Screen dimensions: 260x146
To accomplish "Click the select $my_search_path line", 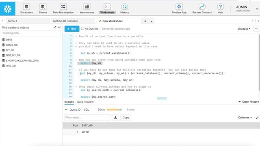I will 98,97.
